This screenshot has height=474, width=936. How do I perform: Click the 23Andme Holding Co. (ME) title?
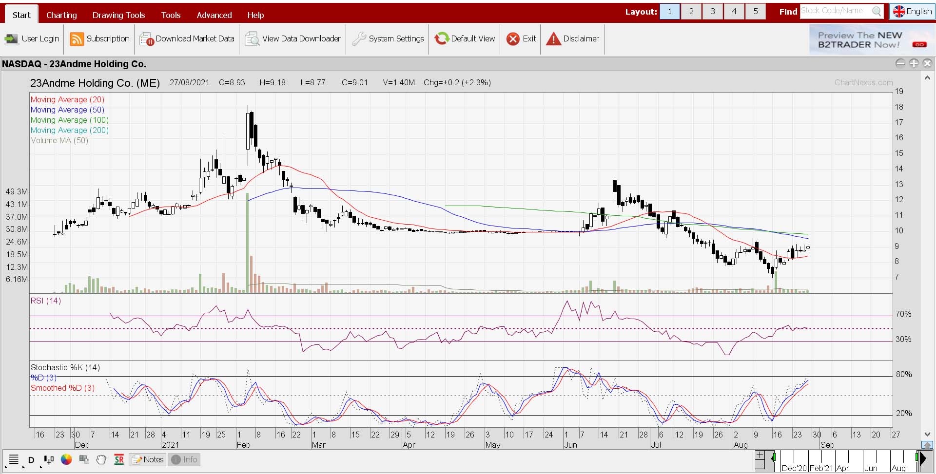(x=95, y=83)
